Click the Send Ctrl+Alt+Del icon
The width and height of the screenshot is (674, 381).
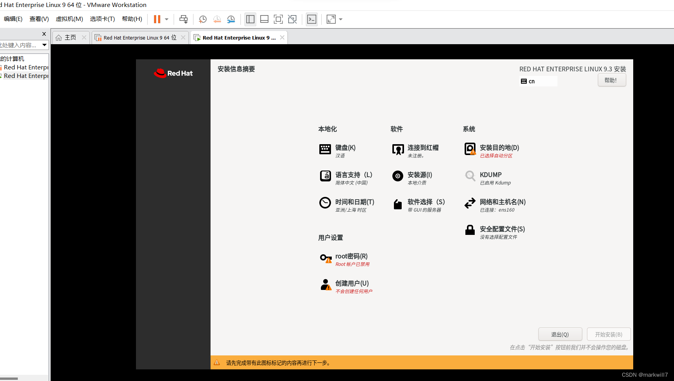click(x=184, y=19)
